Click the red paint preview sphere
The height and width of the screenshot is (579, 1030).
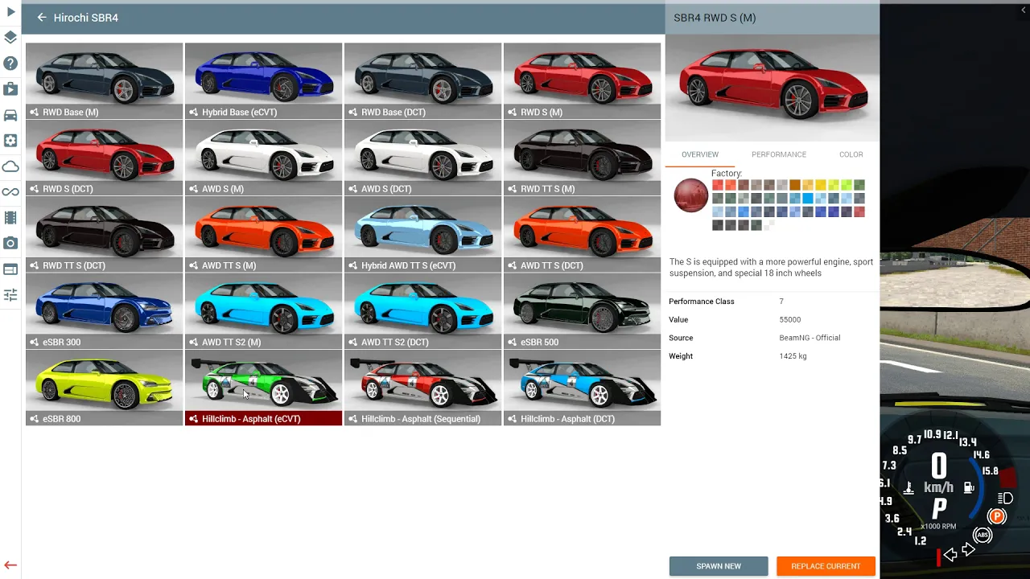point(690,195)
